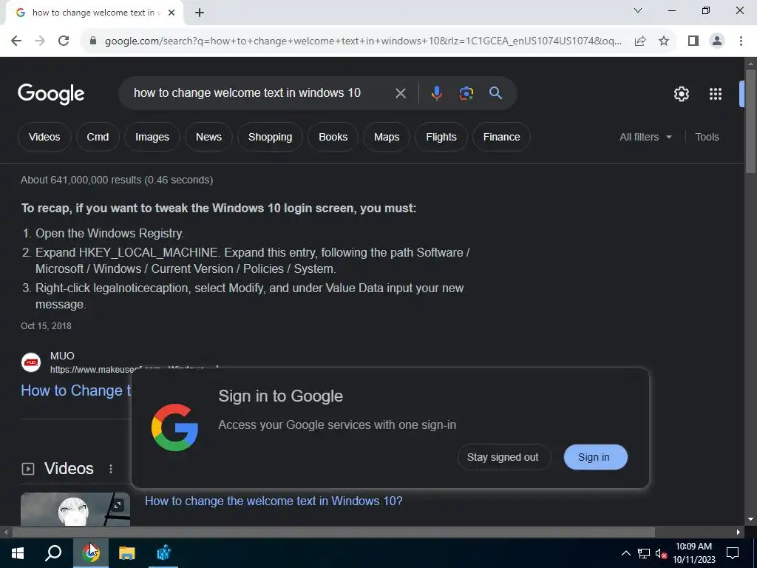Open Google quick settings gear
Screen dimensions: 757x568
[x=681, y=94]
